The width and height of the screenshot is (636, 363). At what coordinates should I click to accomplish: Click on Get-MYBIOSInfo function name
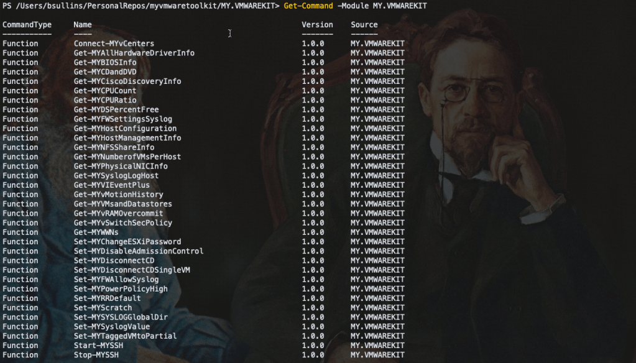point(104,62)
